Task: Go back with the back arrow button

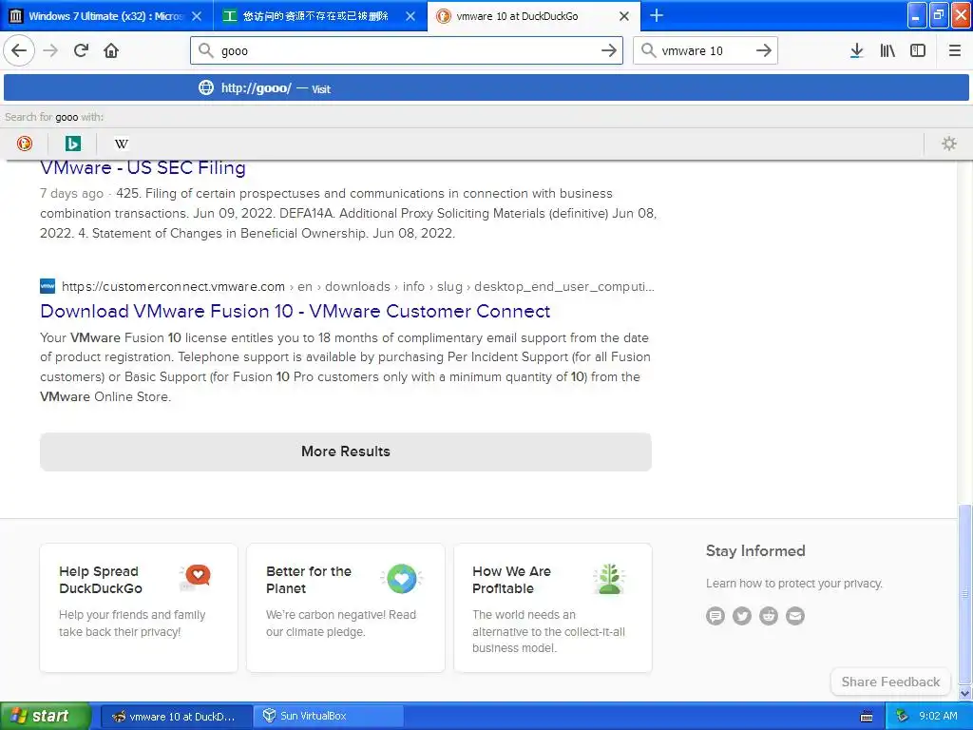Action: point(19,50)
